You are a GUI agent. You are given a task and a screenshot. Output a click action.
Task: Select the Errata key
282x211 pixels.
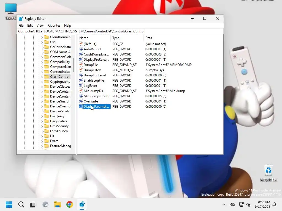pyautogui.click(x=54, y=141)
